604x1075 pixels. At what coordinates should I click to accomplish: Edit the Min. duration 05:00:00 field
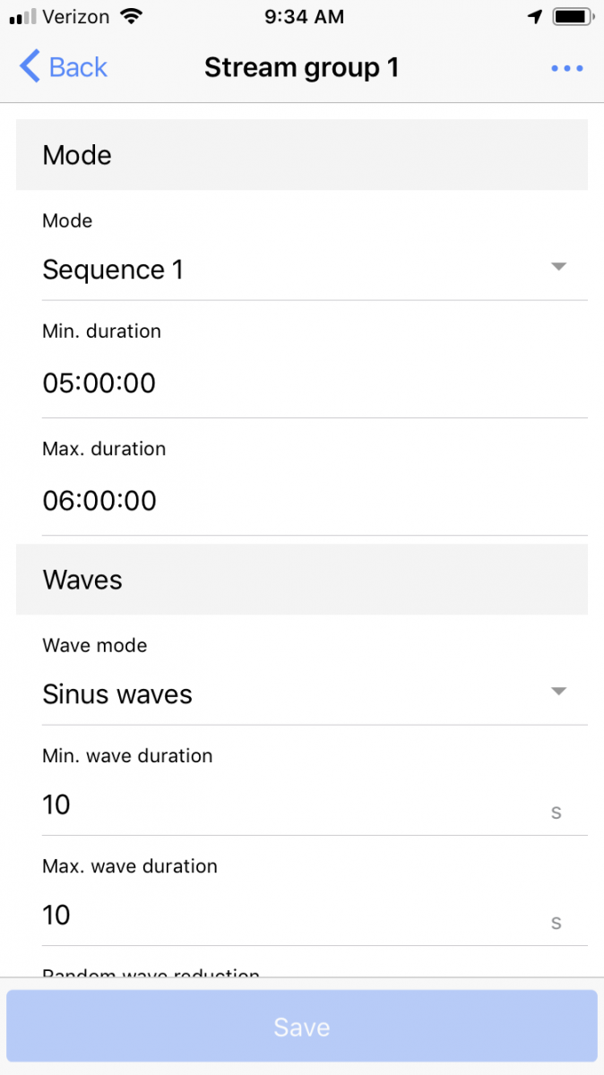(99, 383)
